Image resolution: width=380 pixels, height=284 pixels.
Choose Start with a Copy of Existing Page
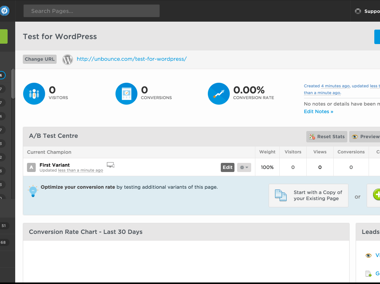pos(308,196)
